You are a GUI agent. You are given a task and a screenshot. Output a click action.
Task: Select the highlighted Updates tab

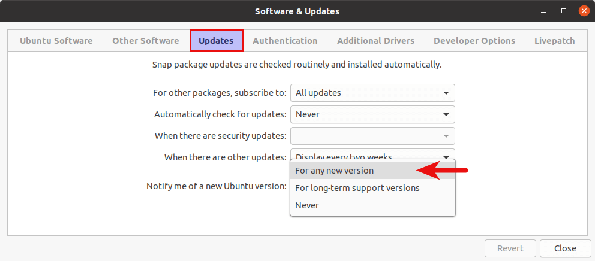(216, 41)
